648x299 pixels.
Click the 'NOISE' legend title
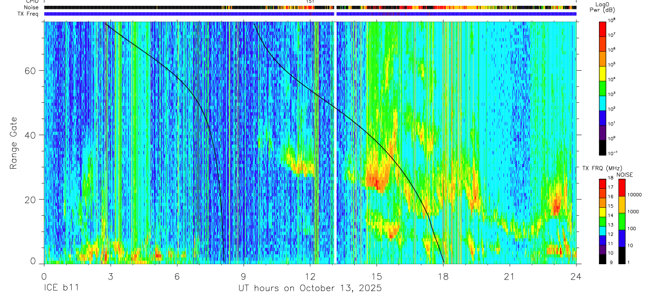(x=624, y=175)
